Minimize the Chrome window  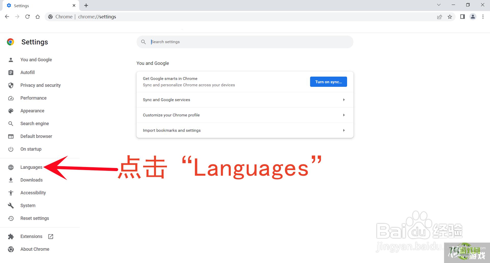453,5
